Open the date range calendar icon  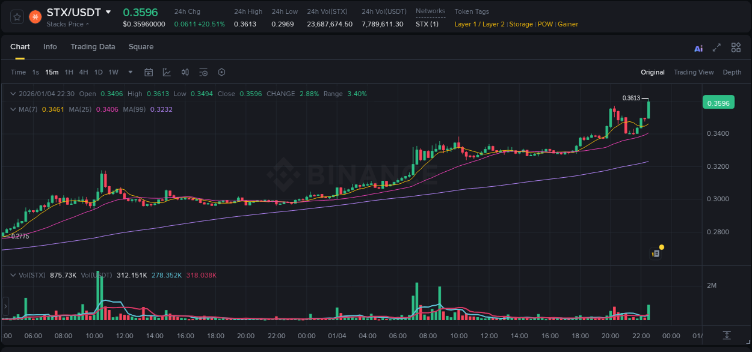149,72
